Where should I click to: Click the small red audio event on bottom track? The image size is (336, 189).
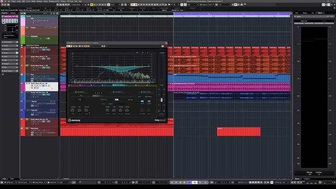(239, 131)
